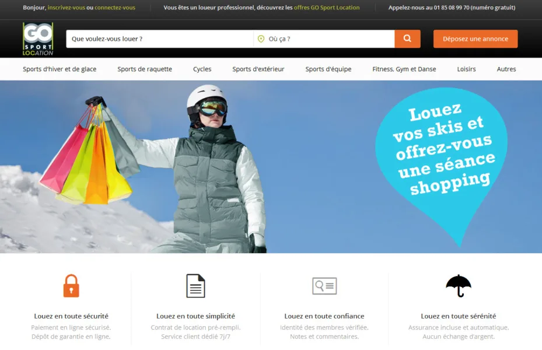Click 'Service client dédié 7j/7' text
Image resolution: width=542 pixels, height=350 pixels.
(x=195, y=337)
